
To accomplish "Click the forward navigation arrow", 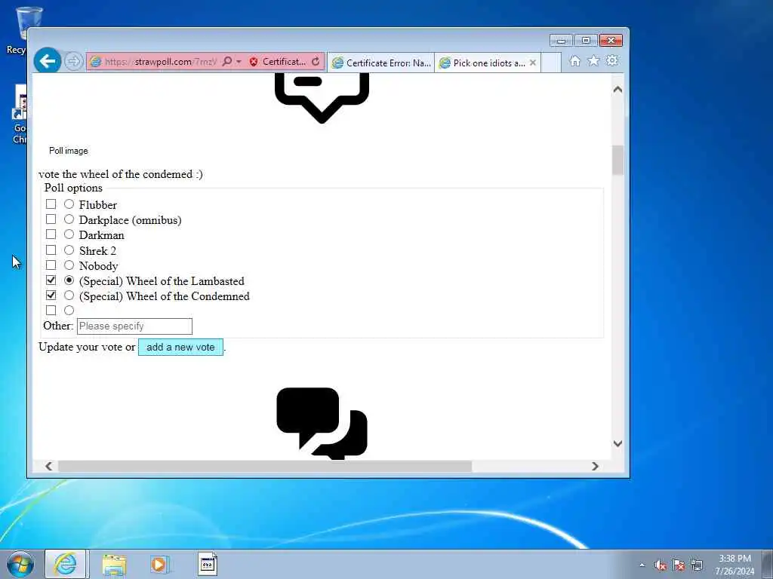I will (x=73, y=62).
